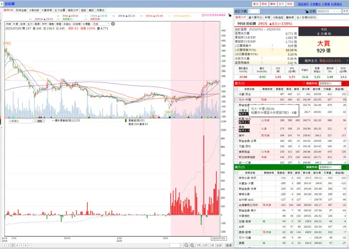Select the 1年 range button
This screenshot has height=249, width=349.
(212, 245)
